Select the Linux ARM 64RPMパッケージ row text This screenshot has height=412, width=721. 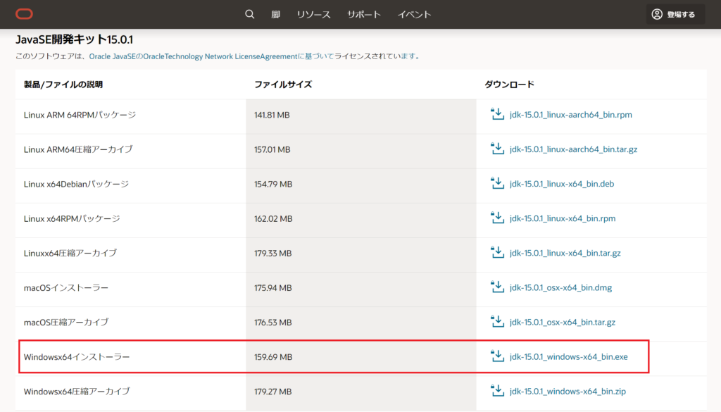80,115
